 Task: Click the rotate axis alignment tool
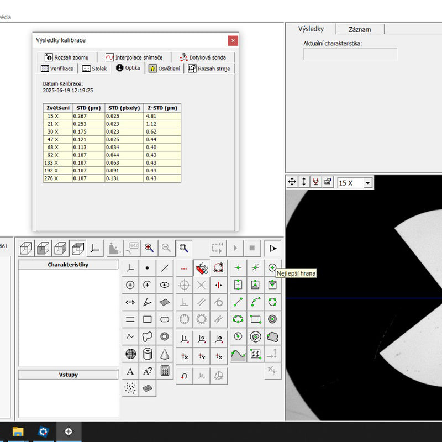pos(184,376)
